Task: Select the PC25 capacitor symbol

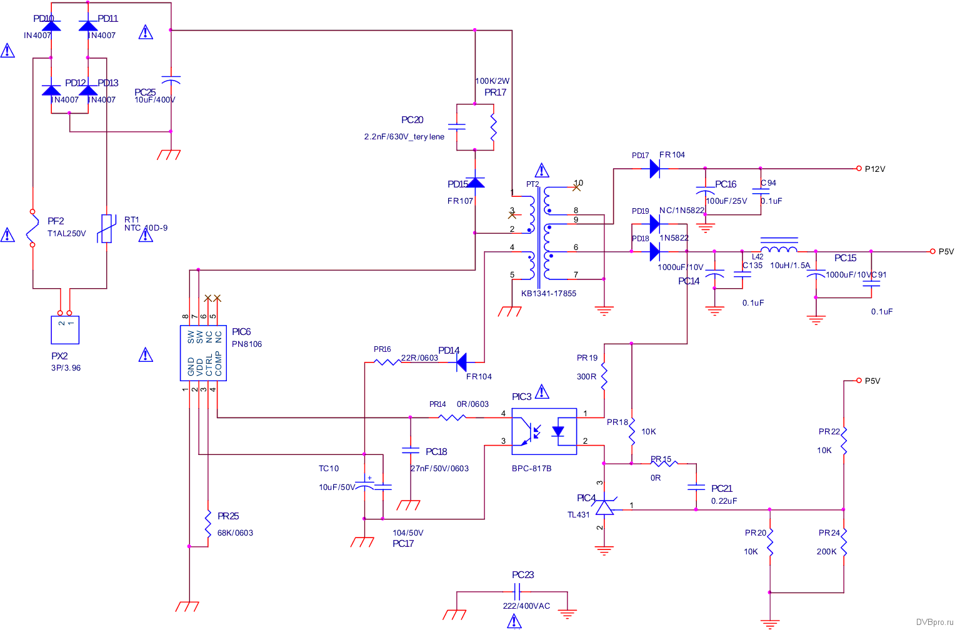Action: (171, 80)
